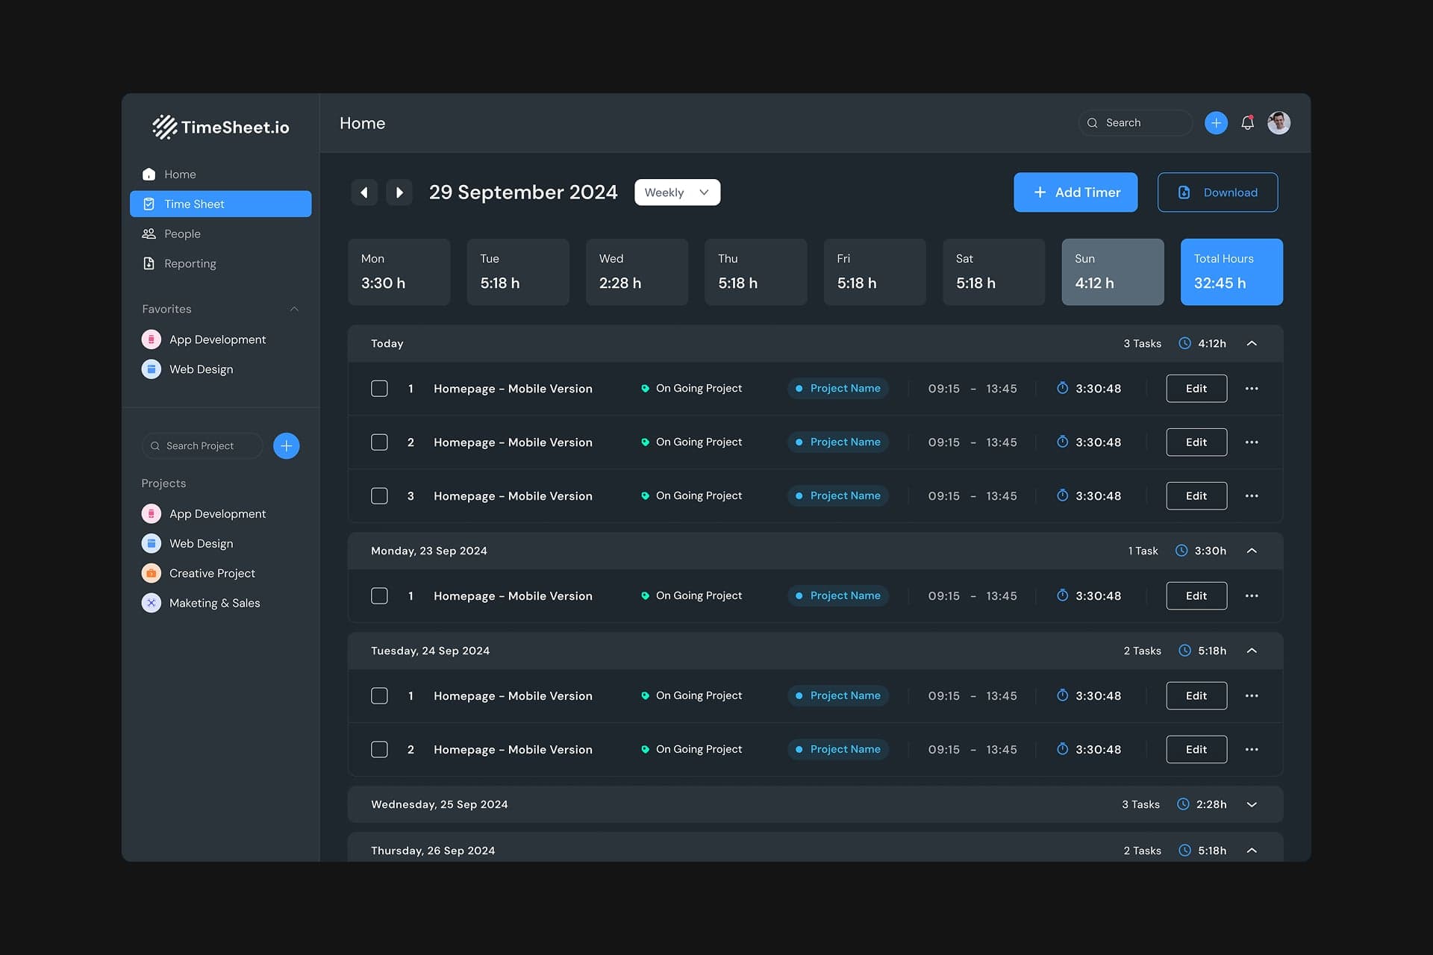Open notifications bell icon

coord(1246,122)
